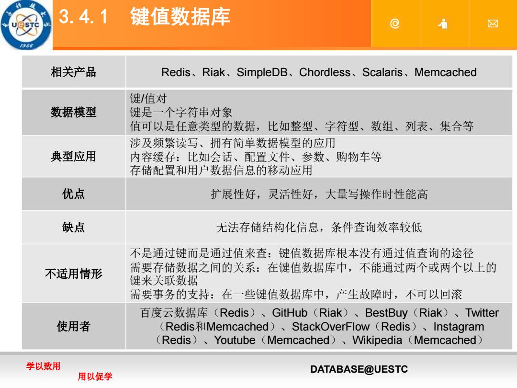Screen dimensions: 517x388
Task: Click the word 'GitHub'
Action: (x=290, y=312)
